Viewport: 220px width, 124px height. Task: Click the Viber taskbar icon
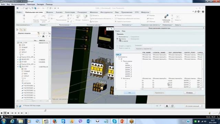coord(80,121)
